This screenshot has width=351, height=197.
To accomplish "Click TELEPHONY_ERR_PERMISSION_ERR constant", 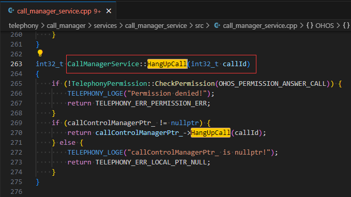I will click(x=151, y=103).
